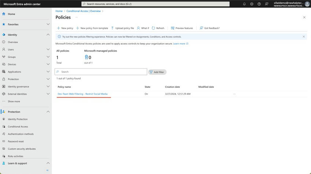
Task: Click the Add filter button
Action: (x=157, y=72)
